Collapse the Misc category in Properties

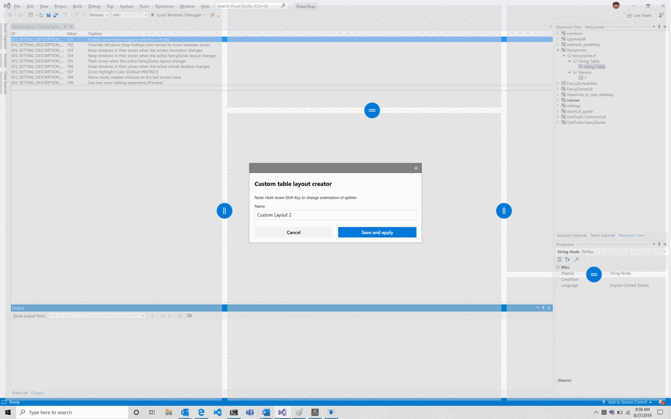click(558, 267)
